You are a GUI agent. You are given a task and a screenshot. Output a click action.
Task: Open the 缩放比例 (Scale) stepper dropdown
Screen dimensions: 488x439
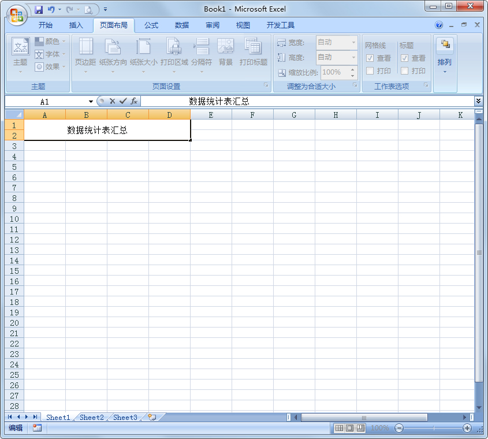pos(352,72)
